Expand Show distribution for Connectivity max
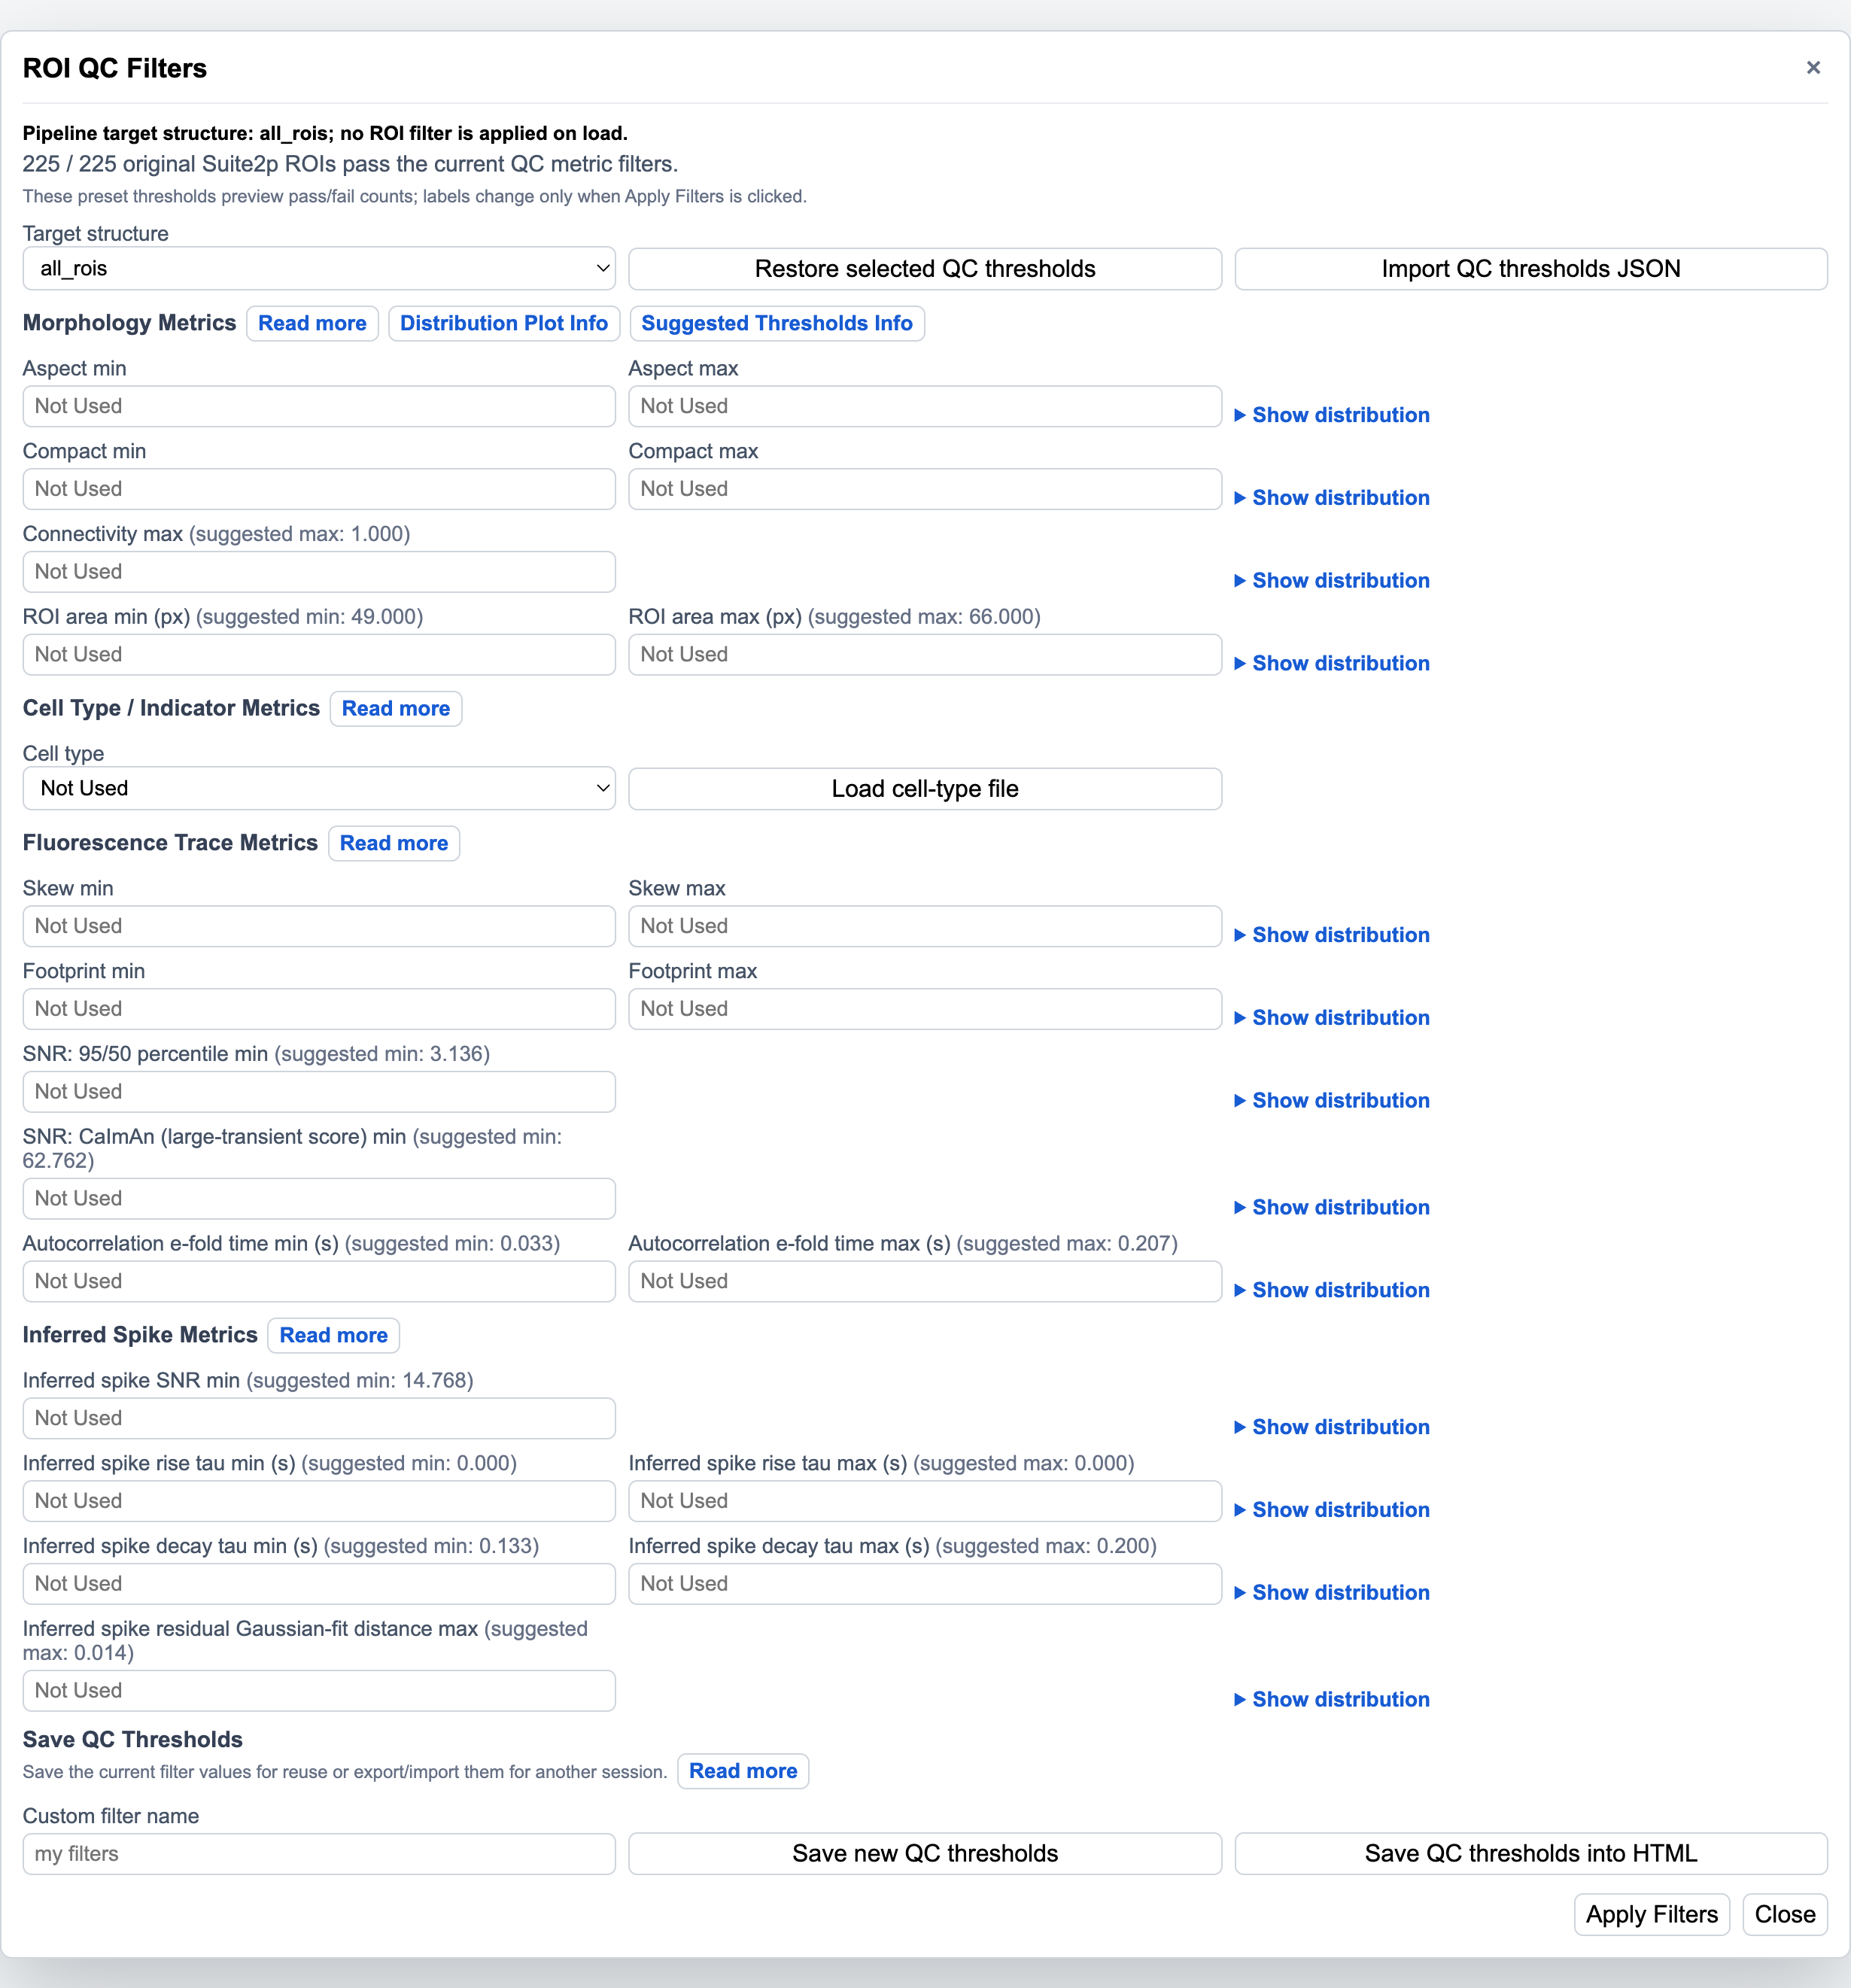1851x1988 pixels. [1332, 580]
